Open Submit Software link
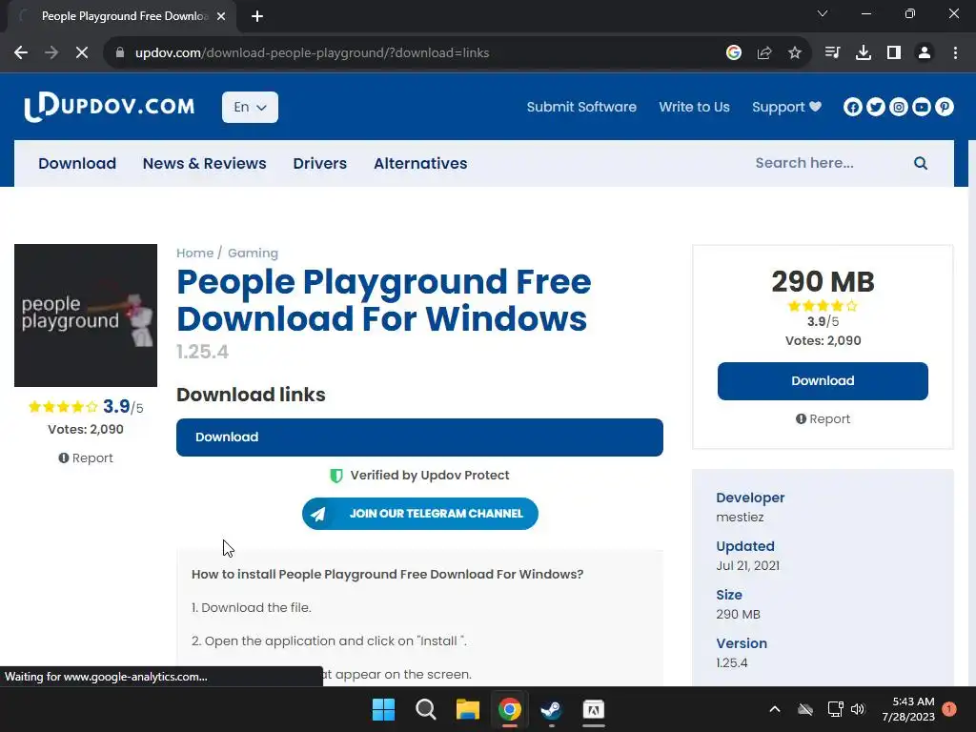 point(581,107)
